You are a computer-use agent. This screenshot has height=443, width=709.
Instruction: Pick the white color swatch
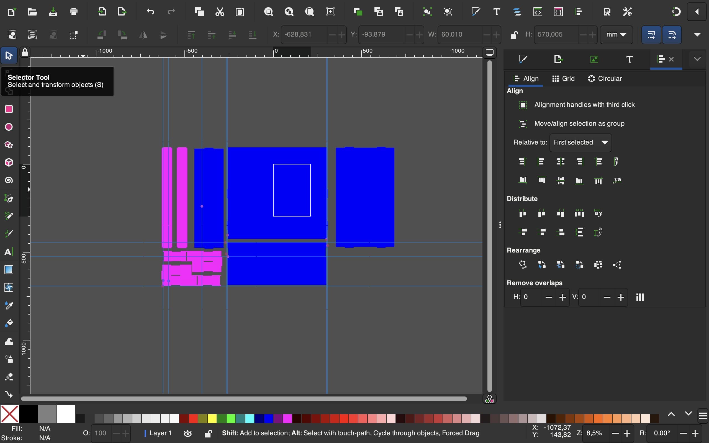66,414
